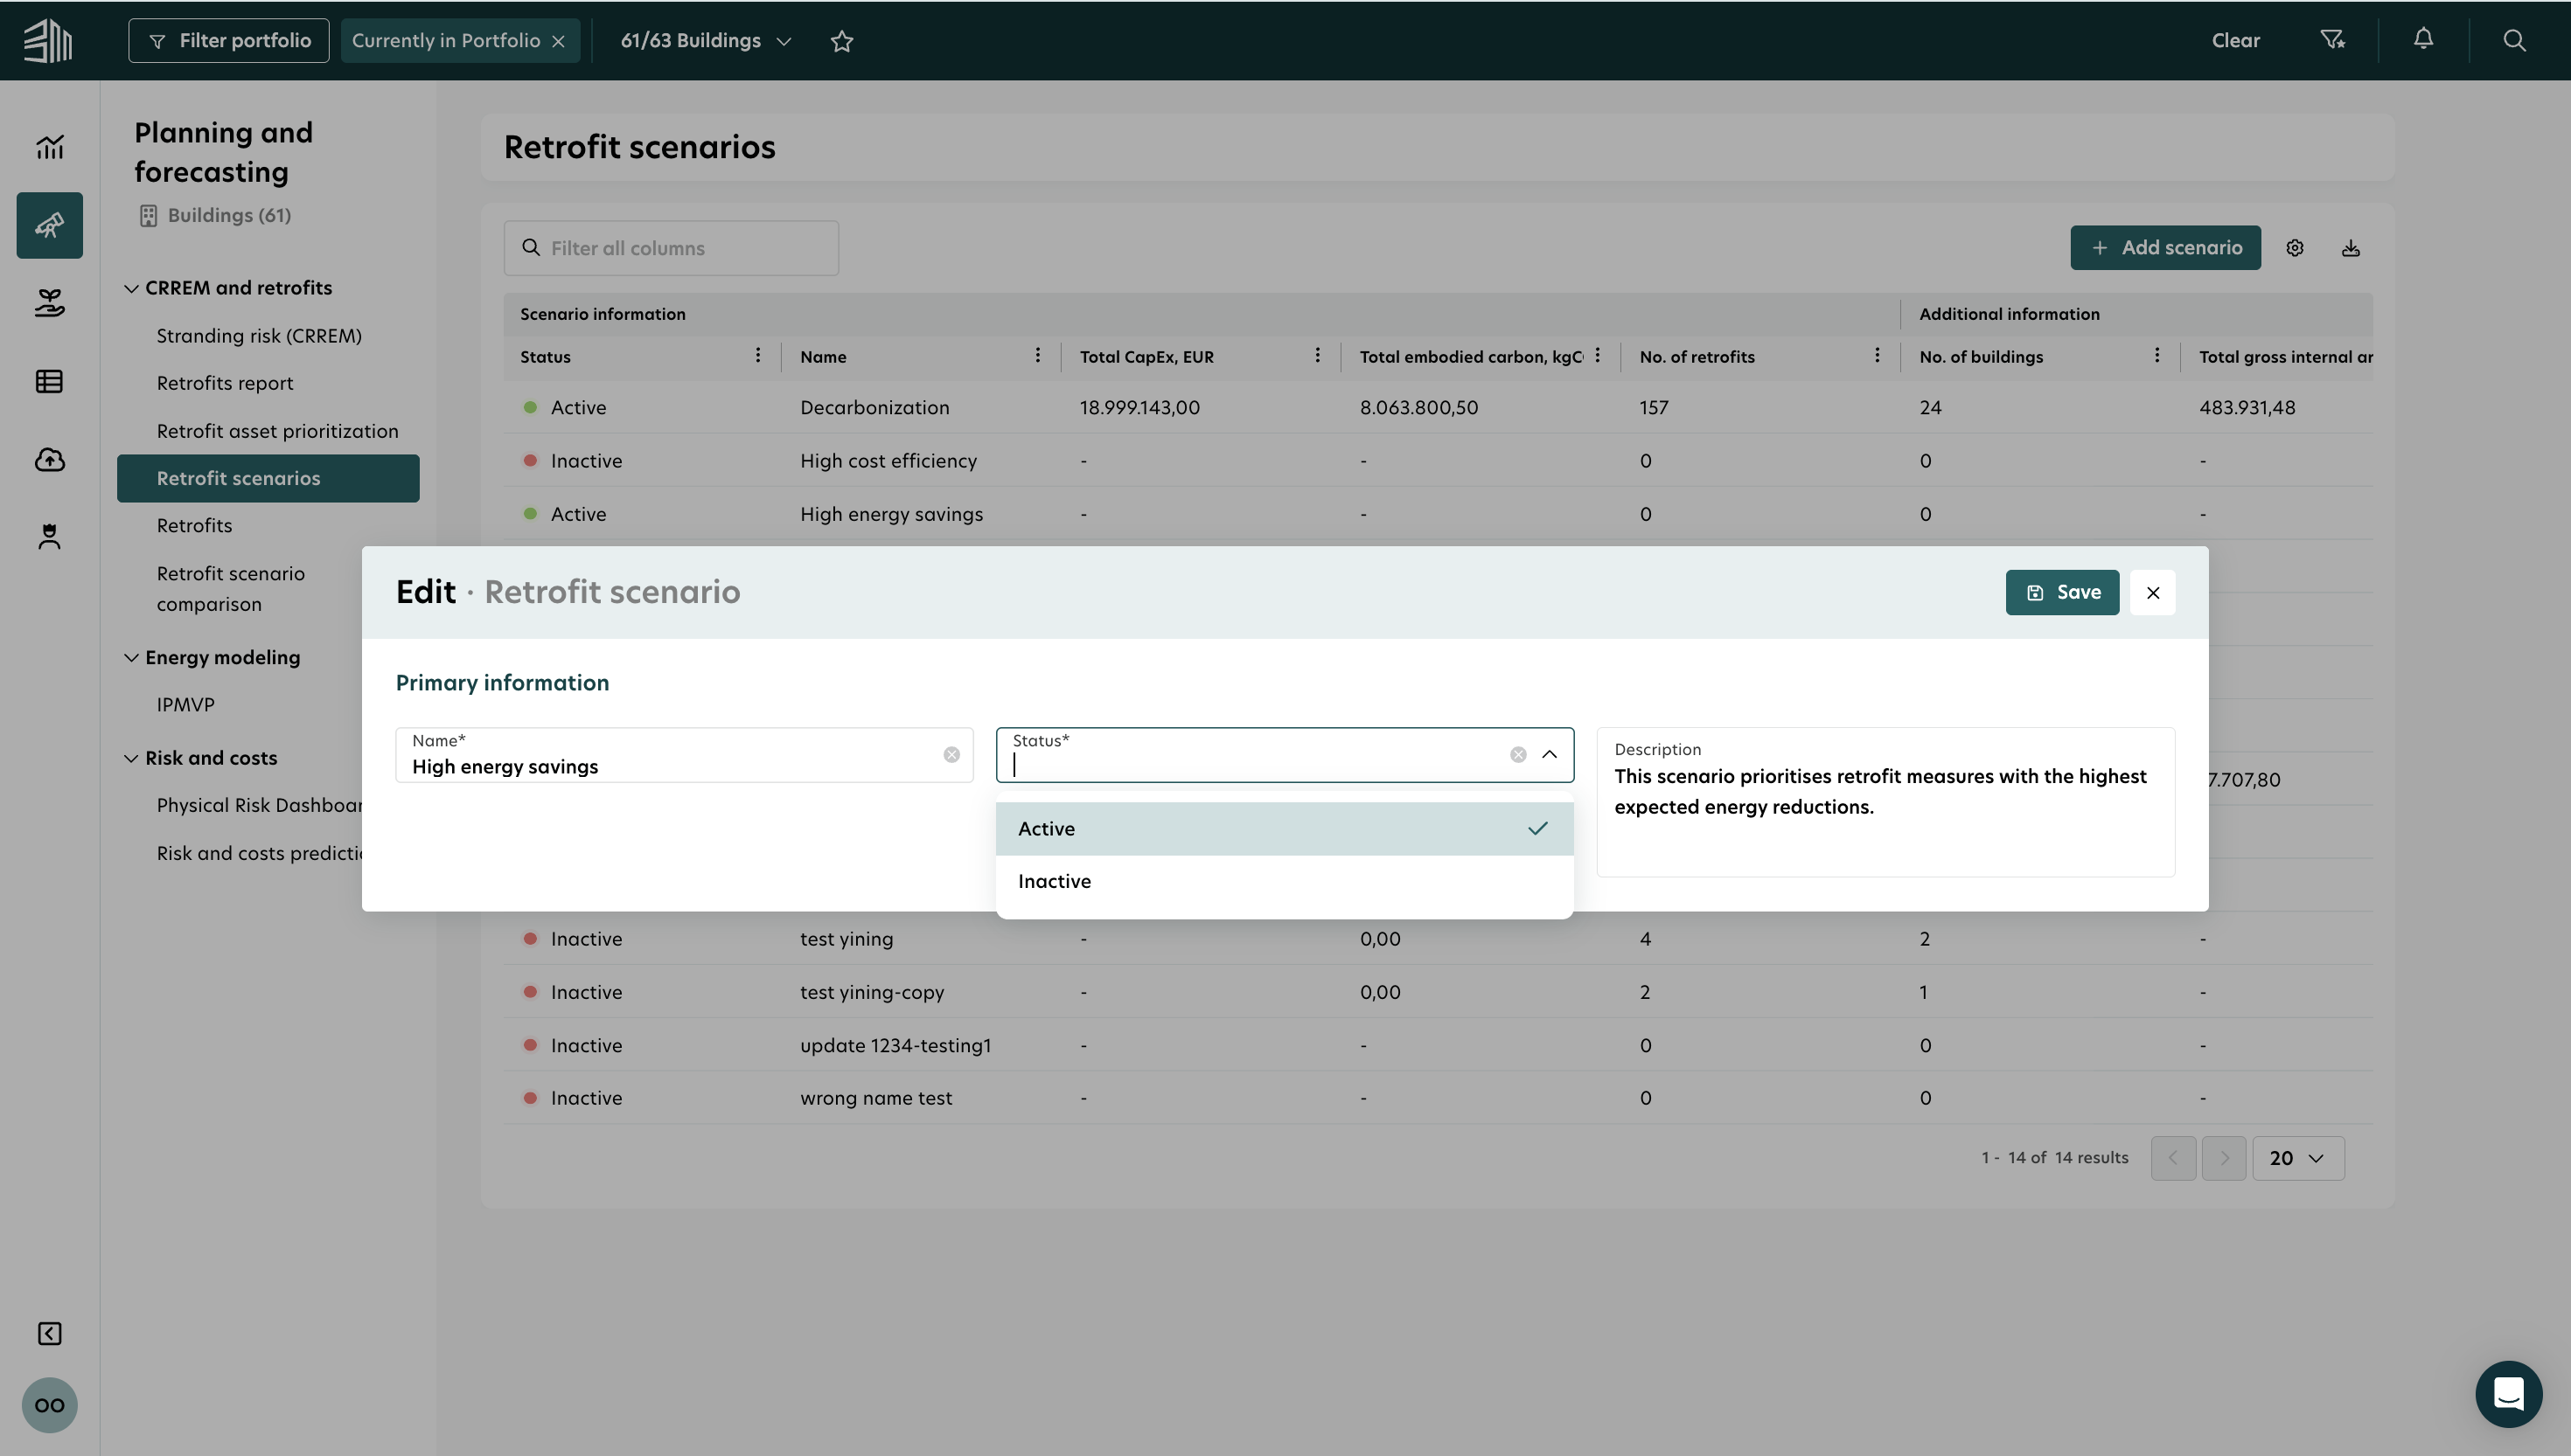Click the company logo icon
The width and height of the screenshot is (2571, 1456).
(48, 40)
